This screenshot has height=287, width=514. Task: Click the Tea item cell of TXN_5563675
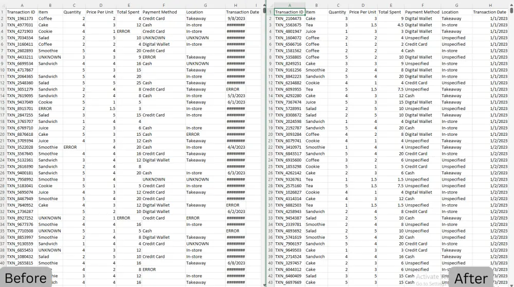316,25
